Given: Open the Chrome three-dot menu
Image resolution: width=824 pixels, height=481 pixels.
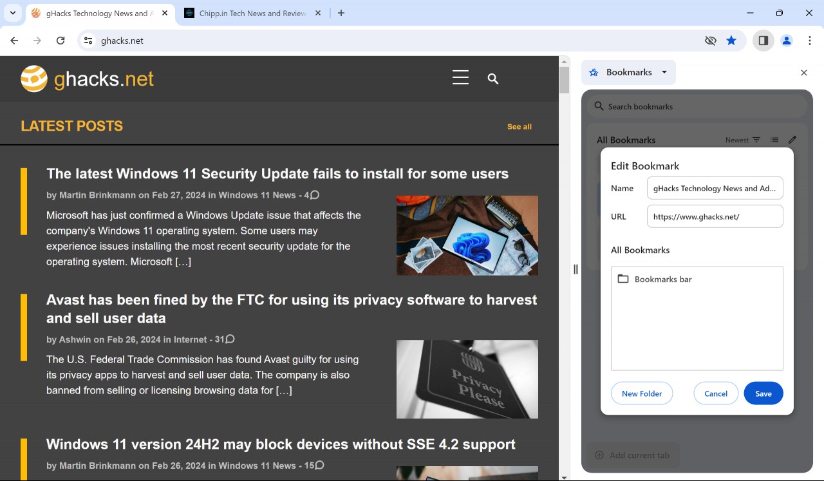Looking at the screenshot, I should point(810,41).
